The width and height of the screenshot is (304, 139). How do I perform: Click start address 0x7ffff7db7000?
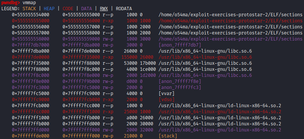point(30,45)
